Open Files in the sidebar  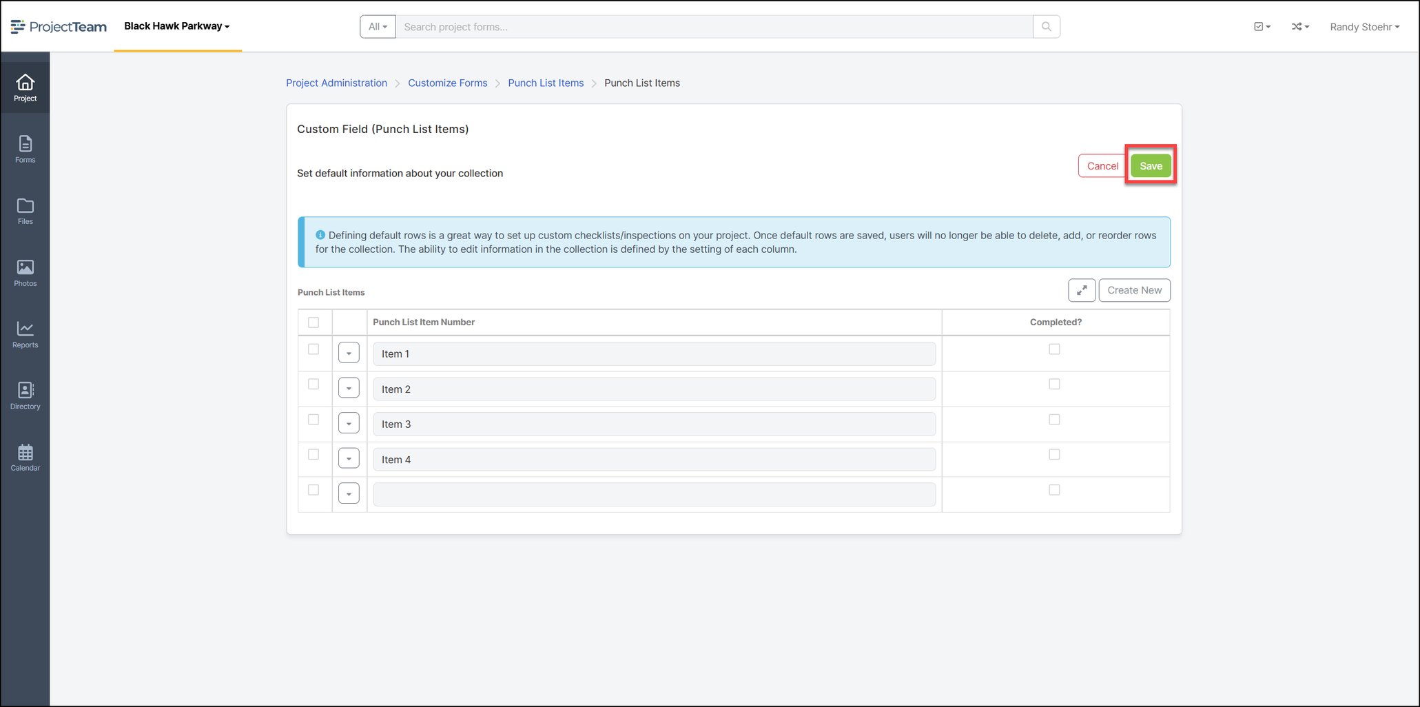(x=25, y=211)
